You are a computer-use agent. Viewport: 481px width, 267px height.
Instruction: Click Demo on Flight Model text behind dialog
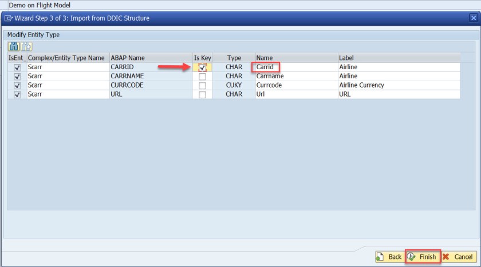point(40,5)
